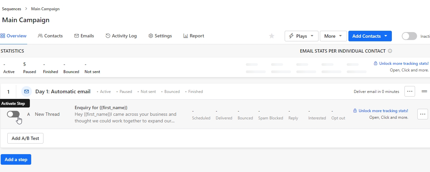
Task: Open the Enquiry for first_name email subject
Action: [101, 107]
